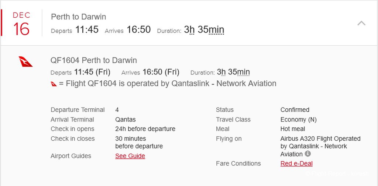Click the underlined 3h in the header duration
This screenshot has height=186, width=378.
(x=189, y=30)
